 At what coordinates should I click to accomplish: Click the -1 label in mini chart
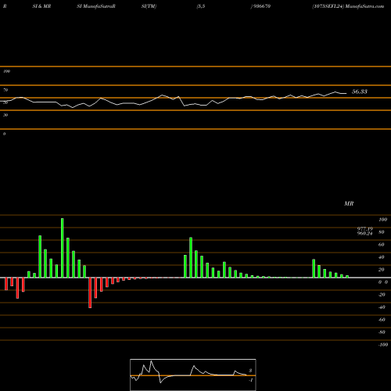click(x=251, y=380)
